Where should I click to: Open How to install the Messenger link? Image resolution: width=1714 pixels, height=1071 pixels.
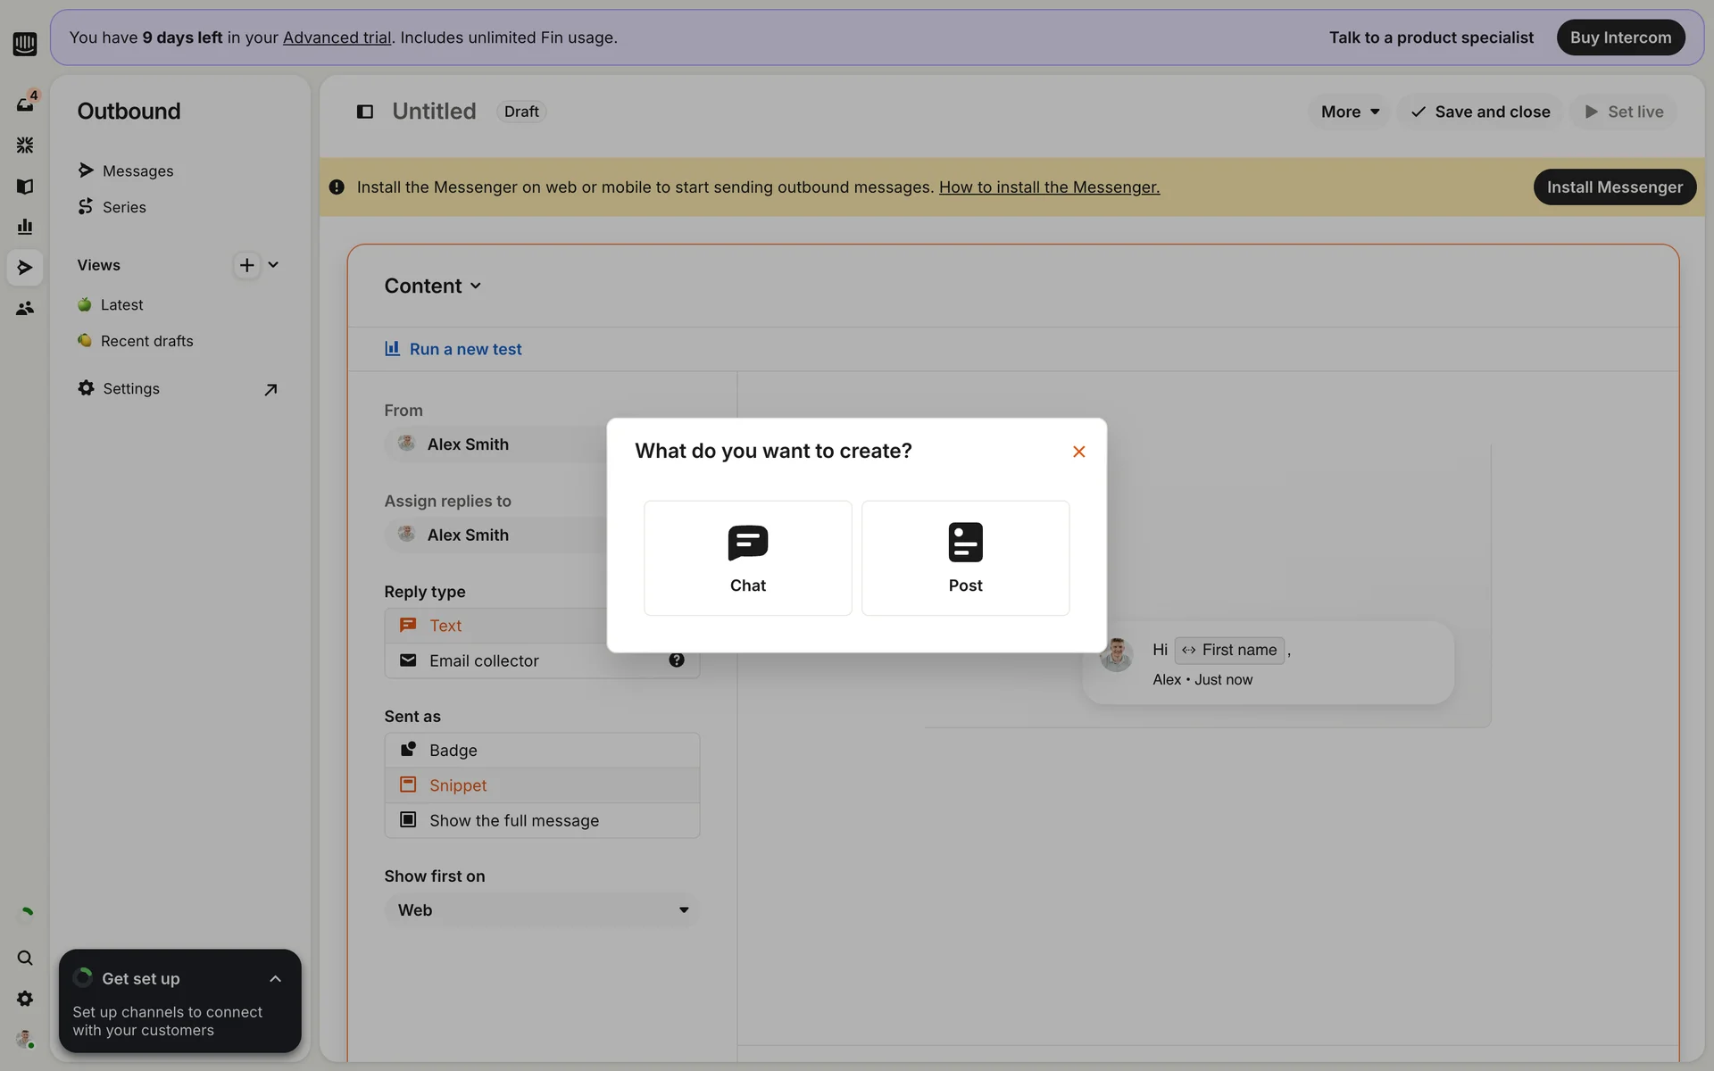pyautogui.click(x=1049, y=187)
